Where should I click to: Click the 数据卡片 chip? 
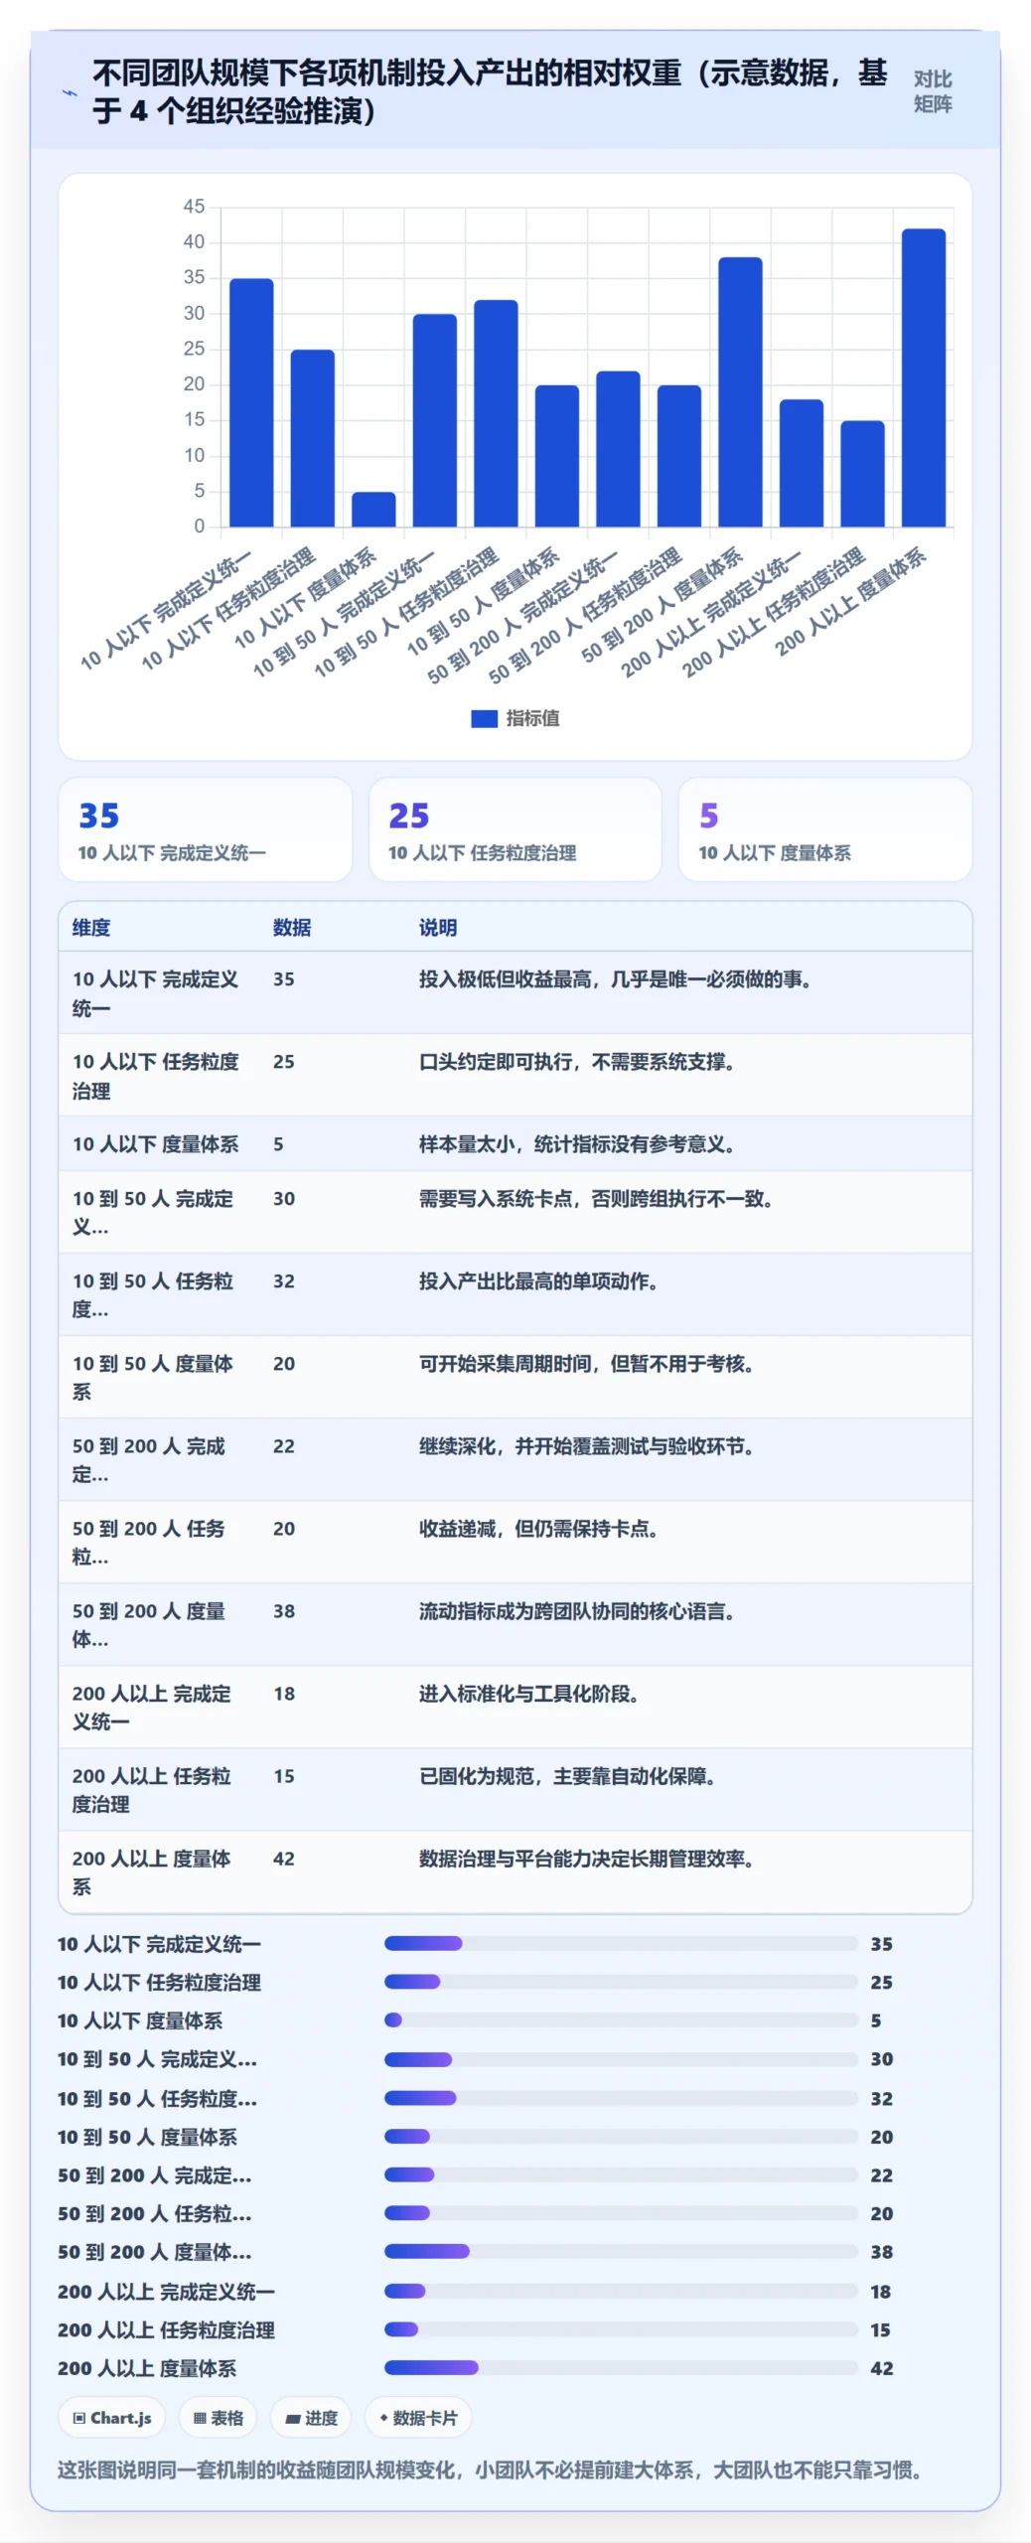[418, 2418]
